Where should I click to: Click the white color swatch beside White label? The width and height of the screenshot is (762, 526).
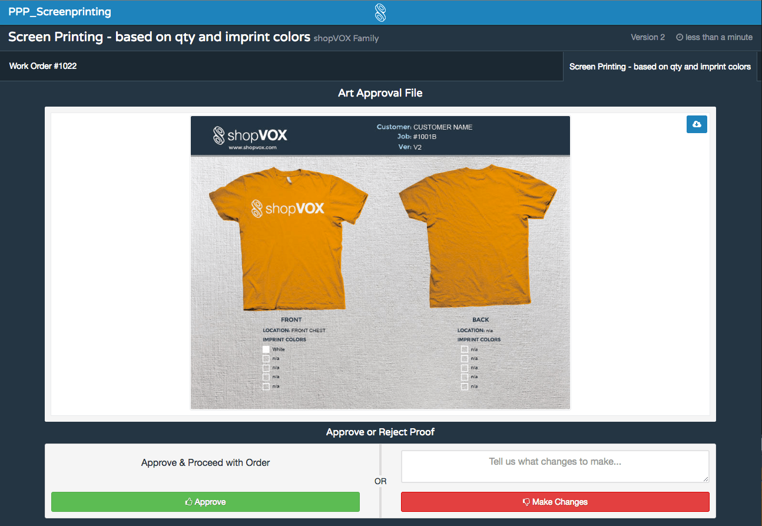(x=266, y=349)
